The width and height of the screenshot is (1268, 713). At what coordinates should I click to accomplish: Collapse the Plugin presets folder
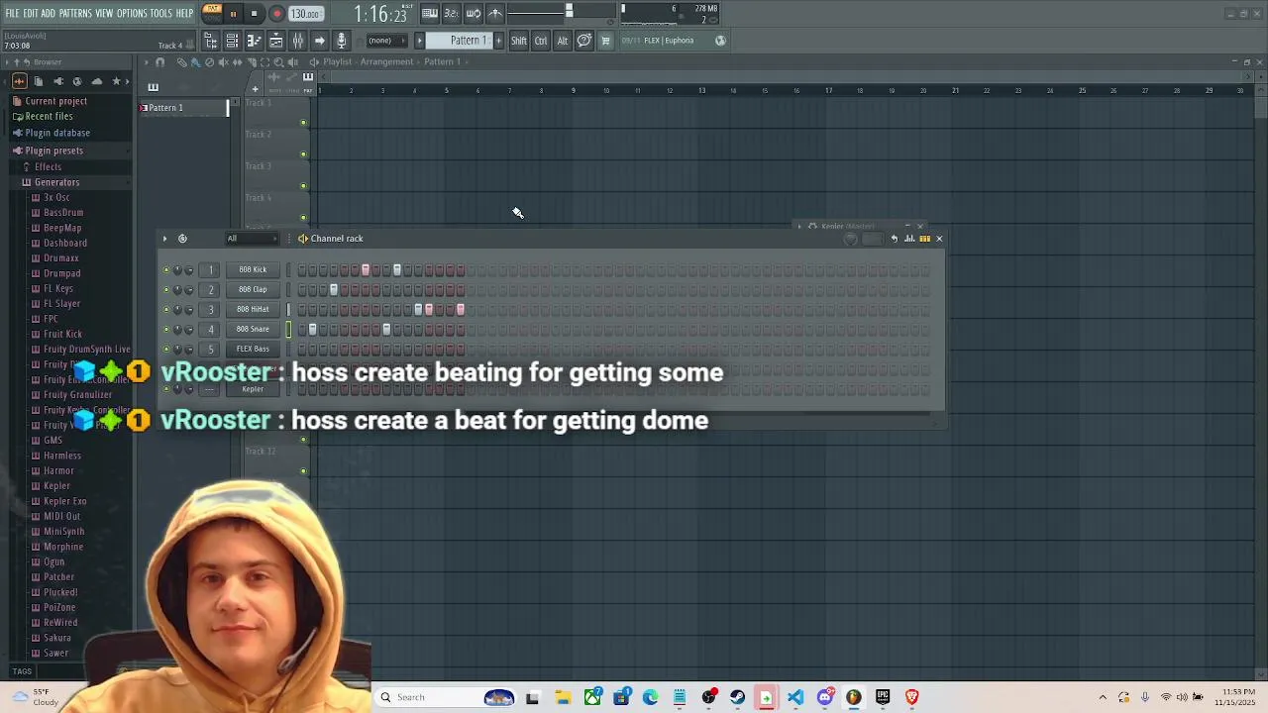tap(53, 151)
